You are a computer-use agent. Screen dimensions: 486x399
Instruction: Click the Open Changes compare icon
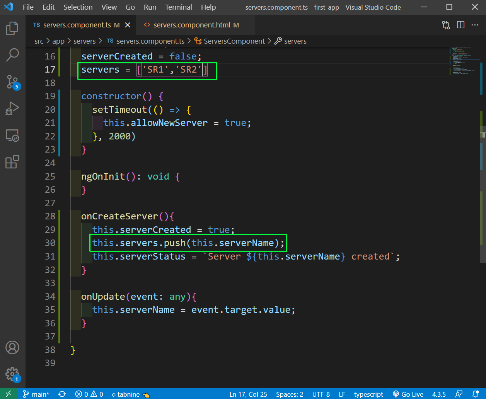(446, 25)
